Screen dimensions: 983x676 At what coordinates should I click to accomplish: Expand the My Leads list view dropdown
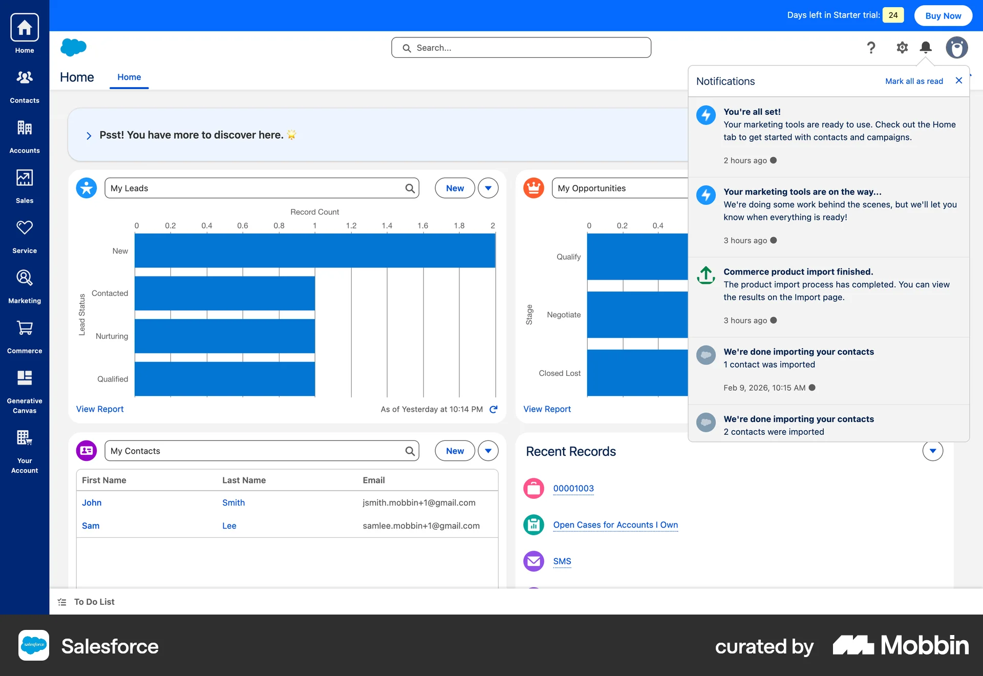coord(487,188)
